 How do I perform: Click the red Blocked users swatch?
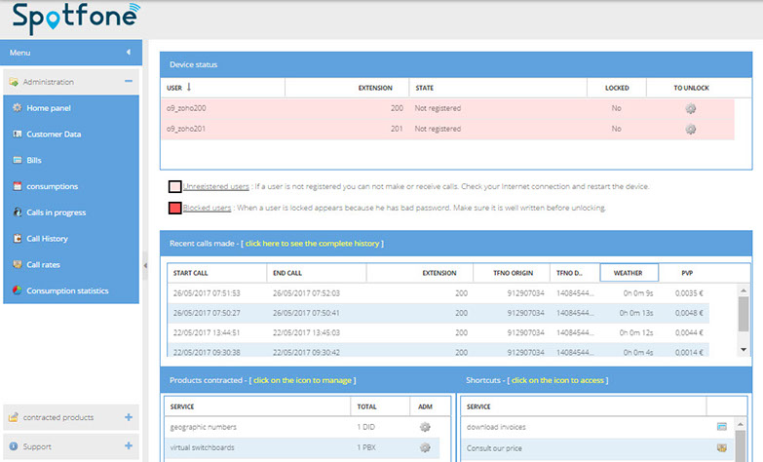click(174, 208)
